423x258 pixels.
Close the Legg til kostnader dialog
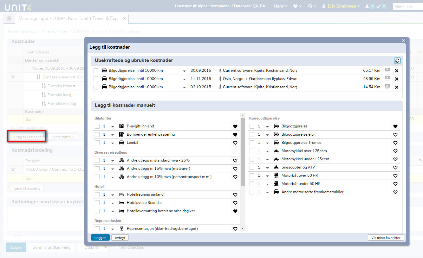(403, 40)
